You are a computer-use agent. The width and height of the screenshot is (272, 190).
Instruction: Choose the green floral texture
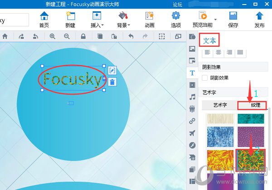[x=251, y=161]
